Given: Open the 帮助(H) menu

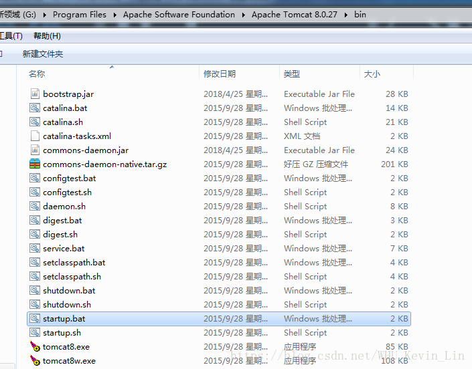Looking at the screenshot, I should [47, 36].
